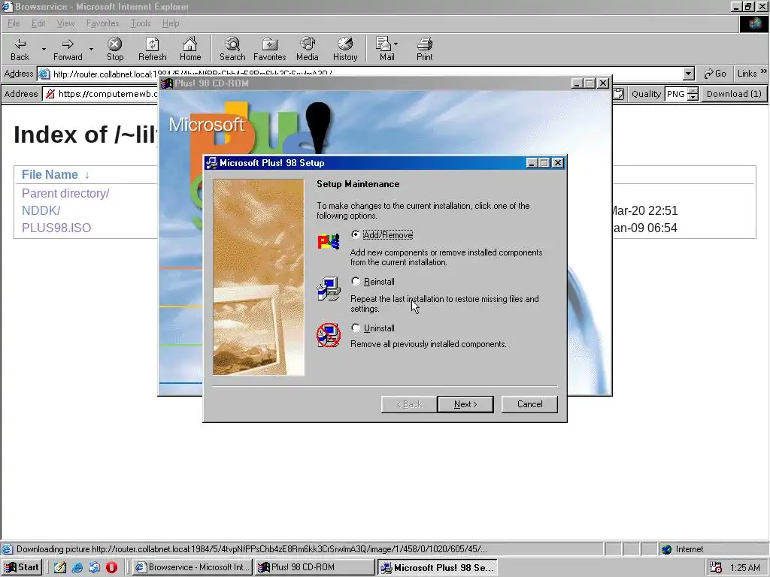Launch Internet Explorer from quick launch
This screenshot has height=577, width=770.
click(x=77, y=567)
